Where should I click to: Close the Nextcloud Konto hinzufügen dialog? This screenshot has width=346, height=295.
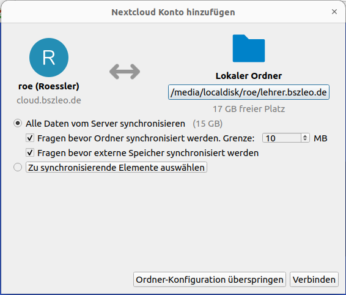(x=334, y=12)
